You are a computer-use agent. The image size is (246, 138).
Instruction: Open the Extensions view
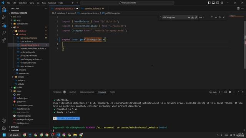coord(4,40)
